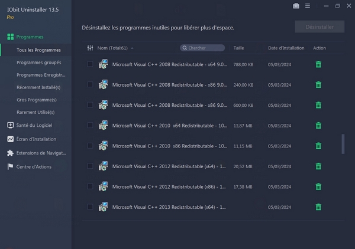Click the installer icon of Visual C++ 2010 x64
The height and width of the screenshot is (249, 355).
tap(104, 125)
